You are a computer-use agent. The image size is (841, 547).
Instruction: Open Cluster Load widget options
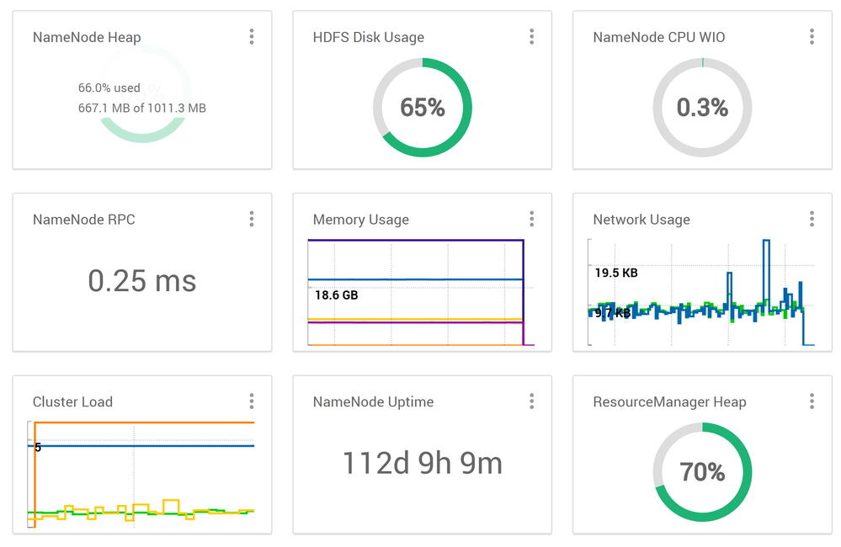(252, 401)
